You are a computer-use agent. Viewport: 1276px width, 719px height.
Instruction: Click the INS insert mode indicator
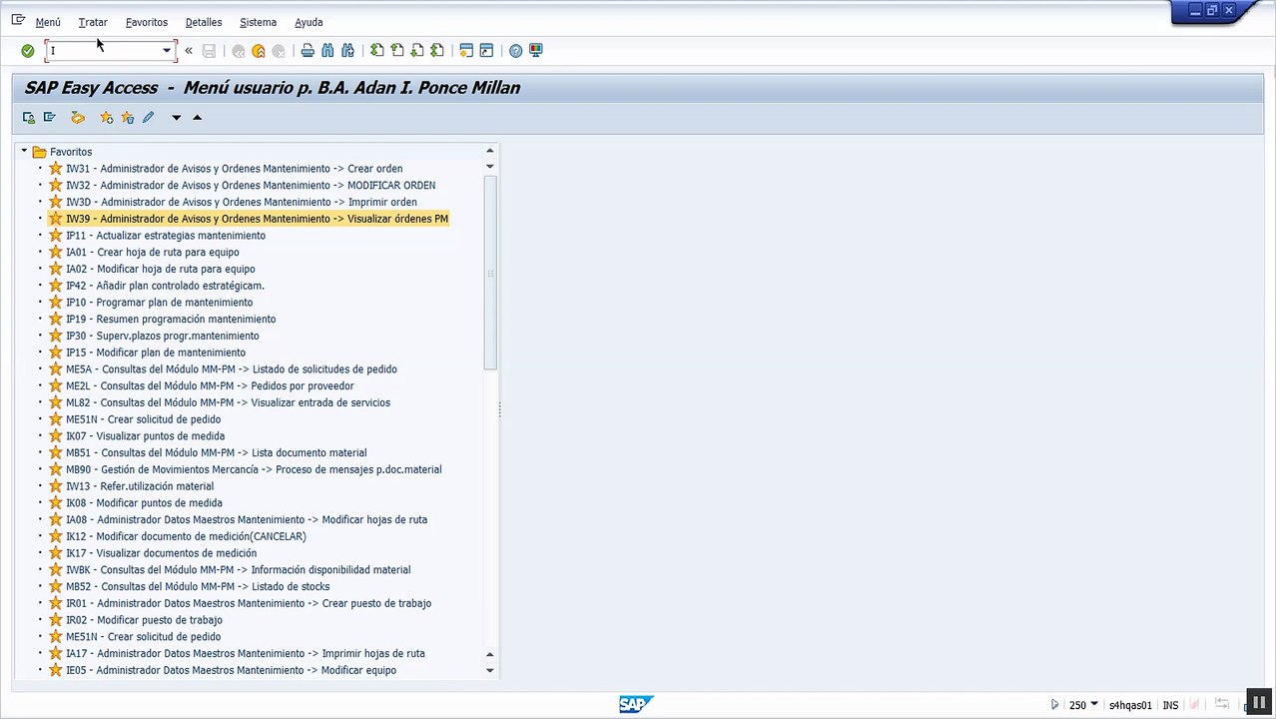(1170, 705)
